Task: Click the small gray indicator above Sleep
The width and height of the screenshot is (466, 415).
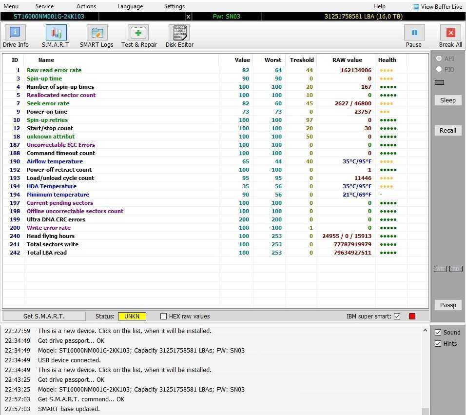Action: point(439,82)
